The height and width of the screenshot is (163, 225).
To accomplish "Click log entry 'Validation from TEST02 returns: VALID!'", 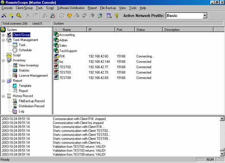I will pos(79,147).
